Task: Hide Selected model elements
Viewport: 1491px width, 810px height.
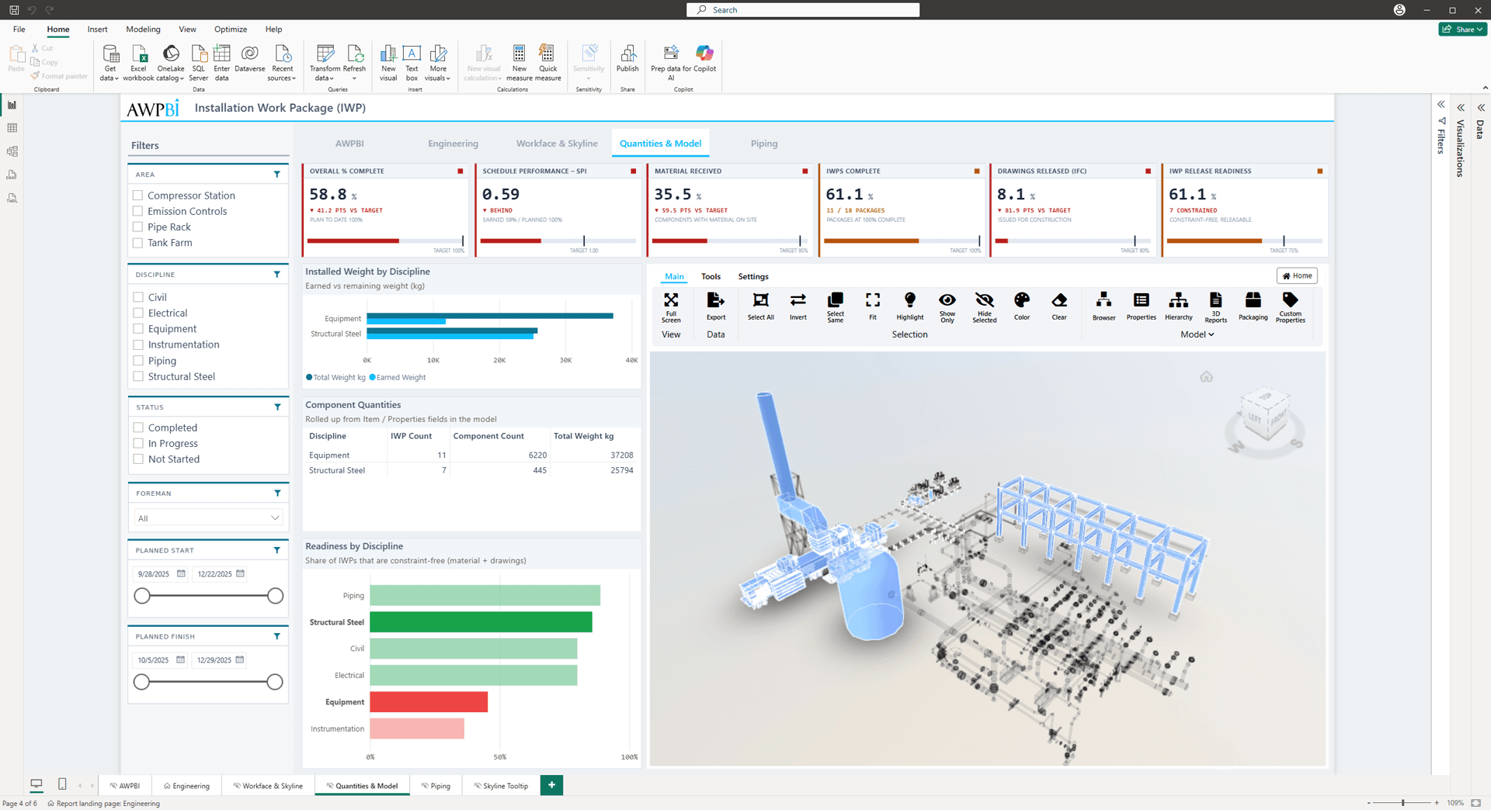Action: (985, 307)
